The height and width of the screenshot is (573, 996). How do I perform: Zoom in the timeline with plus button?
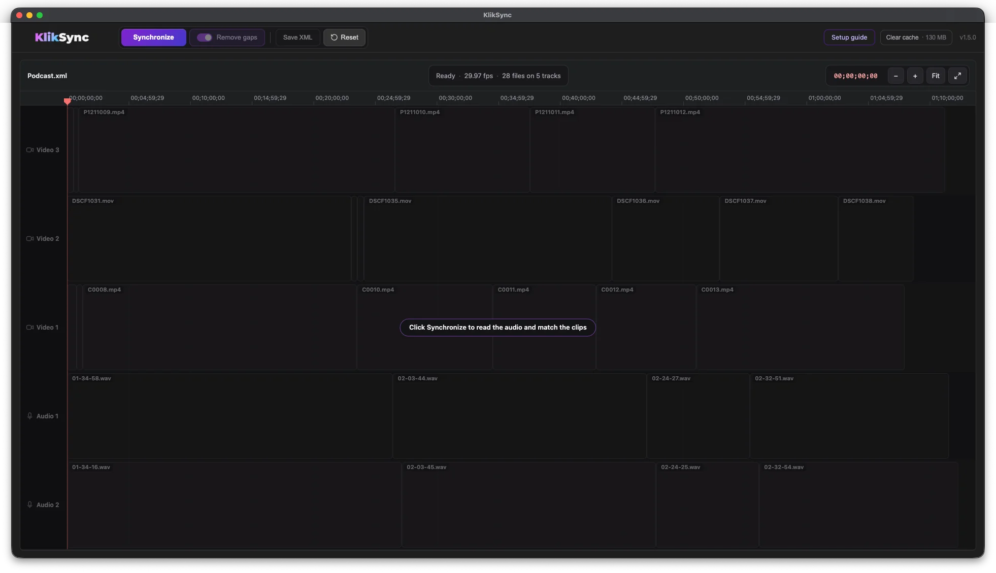pos(915,76)
